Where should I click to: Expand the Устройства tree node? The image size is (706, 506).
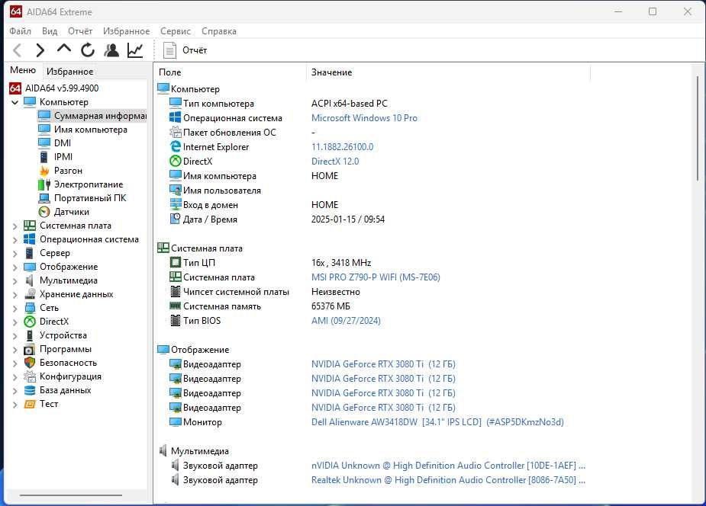[15, 336]
